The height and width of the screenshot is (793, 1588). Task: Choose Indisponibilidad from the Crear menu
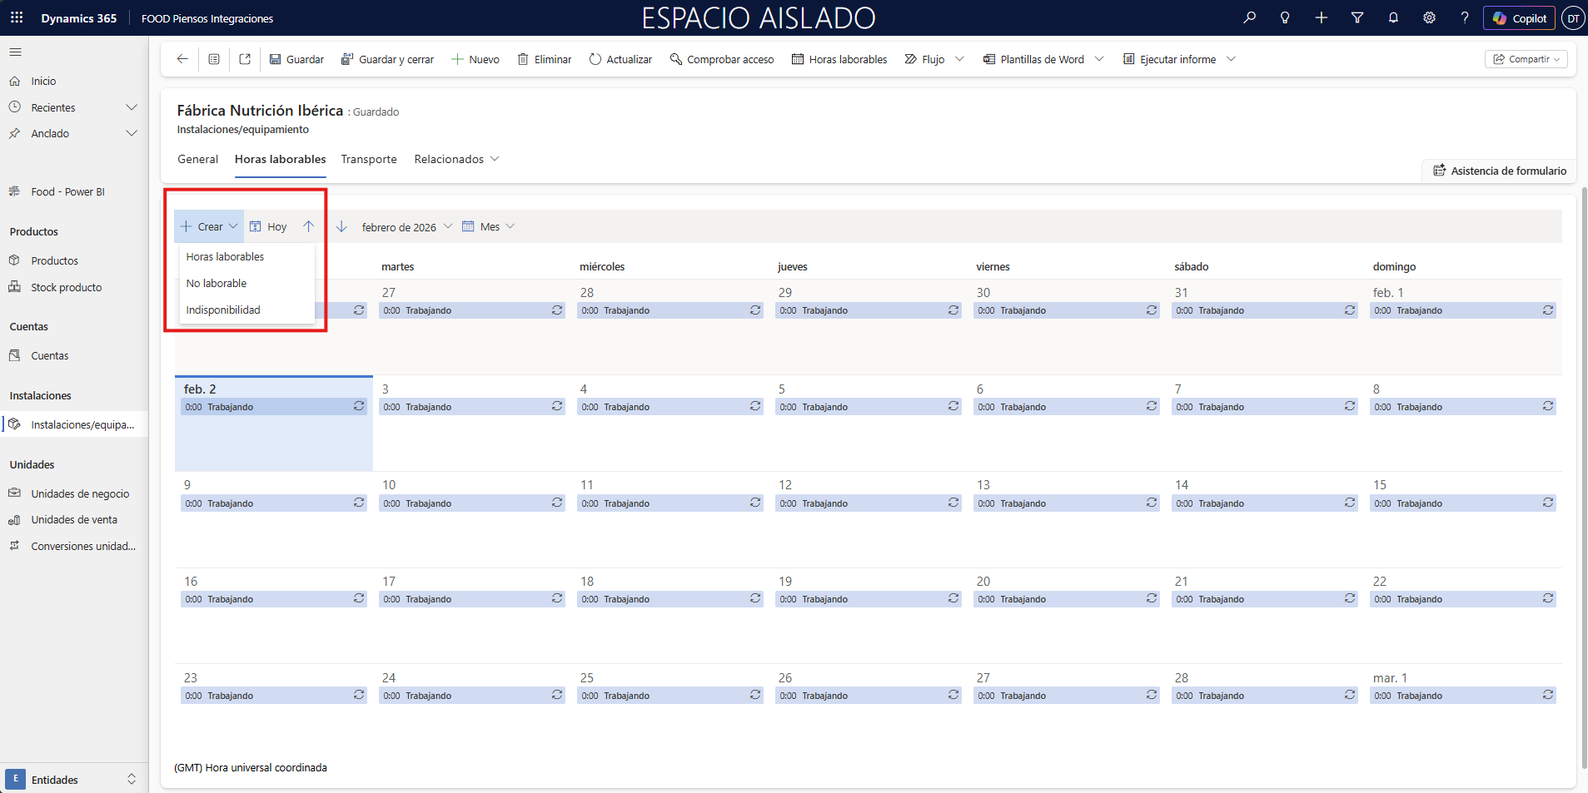click(x=223, y=310)
